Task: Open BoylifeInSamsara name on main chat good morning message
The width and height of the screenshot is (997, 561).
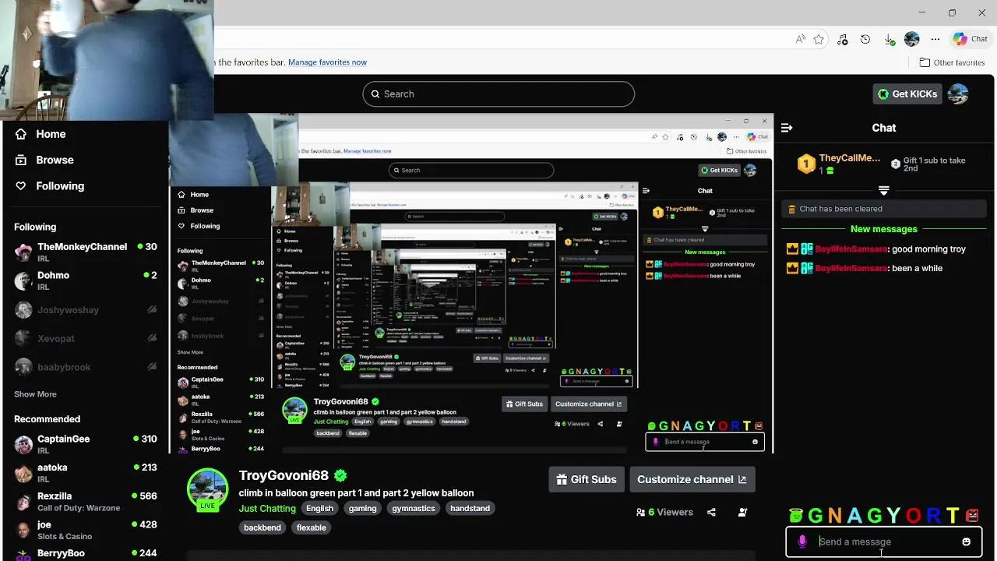Action: [851, 249]
